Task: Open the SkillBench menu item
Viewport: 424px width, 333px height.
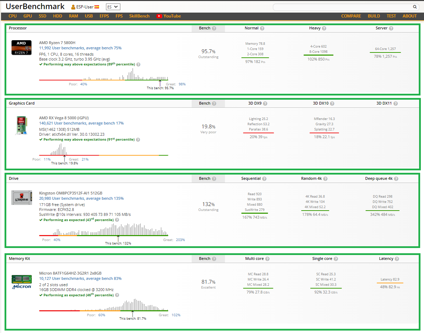Action: click(139, 16)
